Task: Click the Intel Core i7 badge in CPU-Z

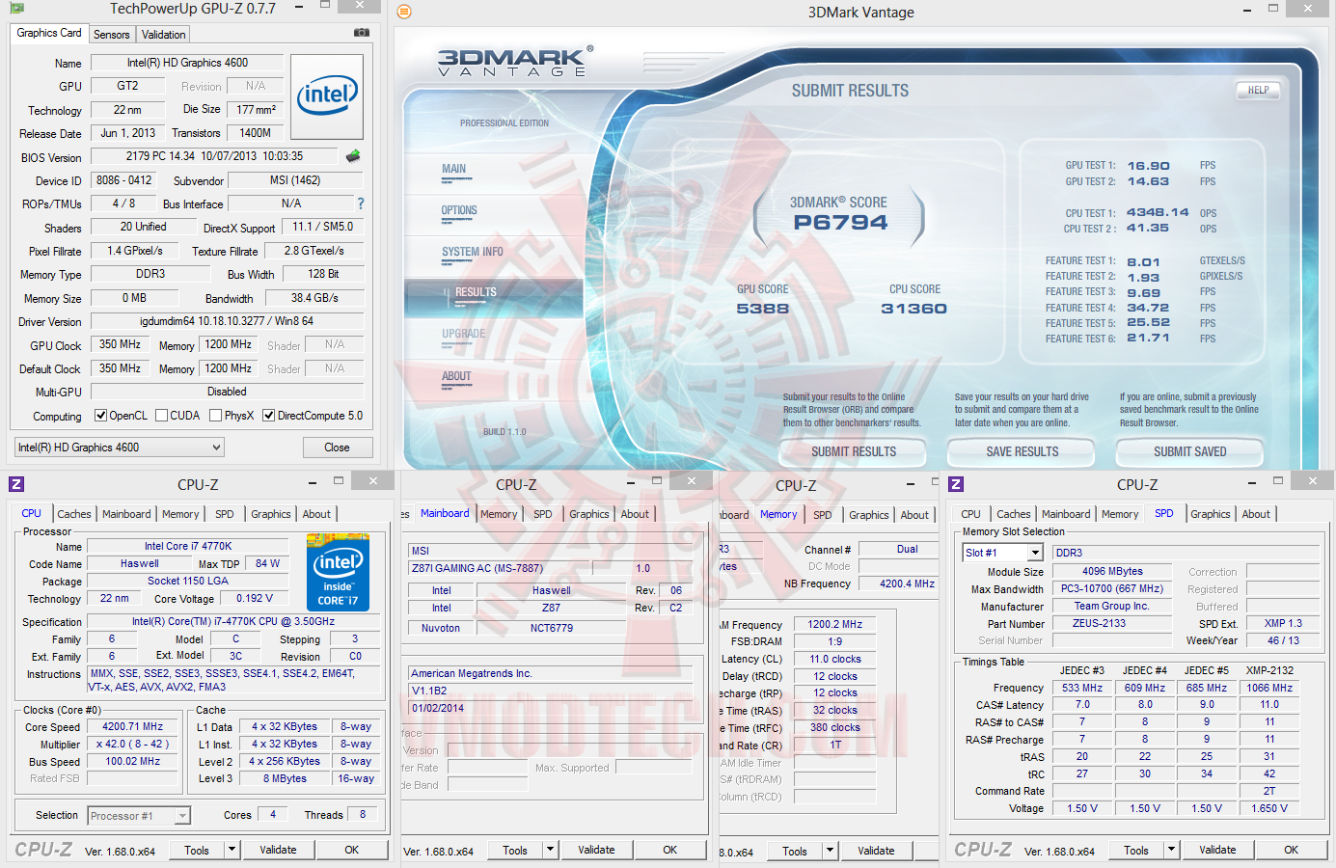Action: [x=338, y=572]
